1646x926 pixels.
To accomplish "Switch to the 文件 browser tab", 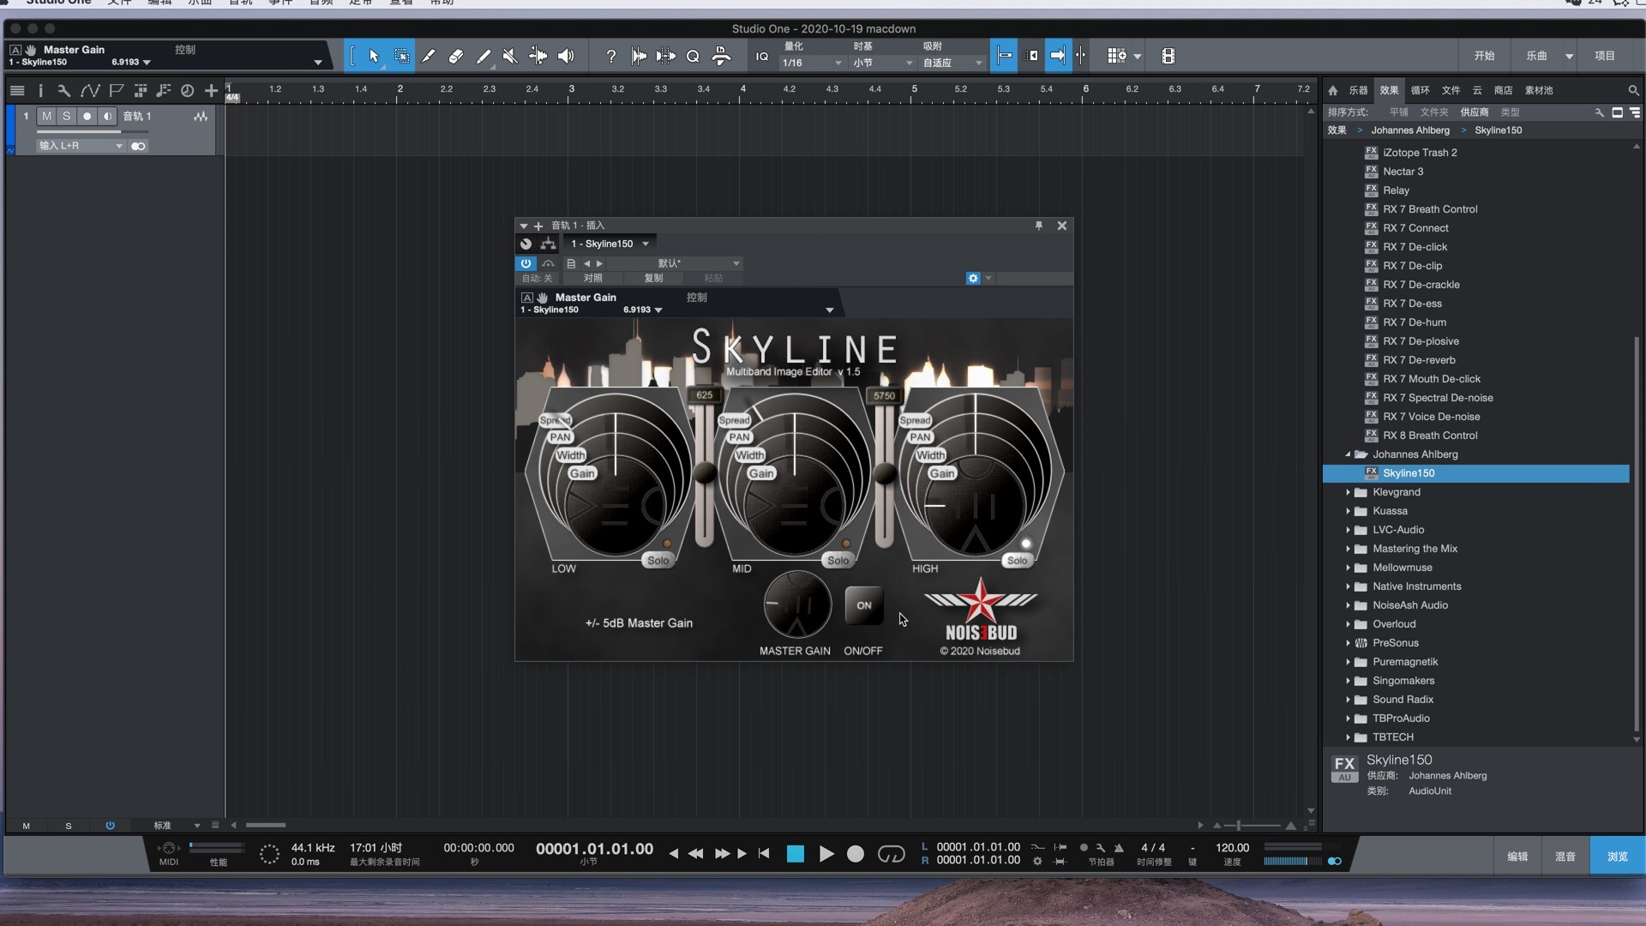I will tap(1451, 90).
